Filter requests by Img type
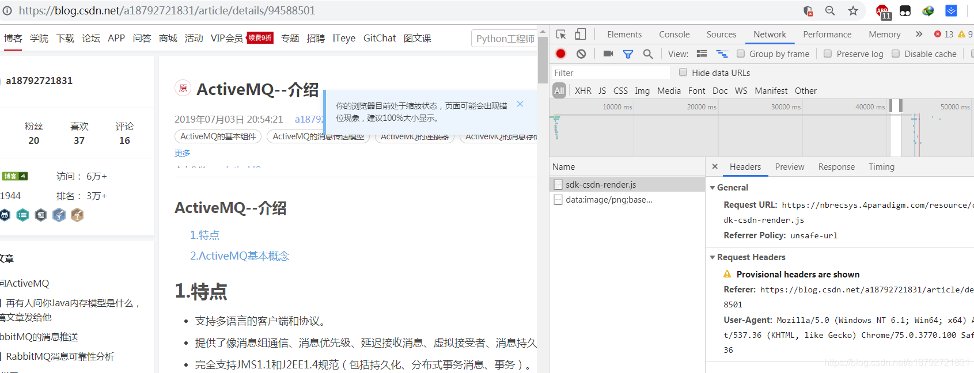974x373 pixels. pyautogui.click(x=642, y=91)
